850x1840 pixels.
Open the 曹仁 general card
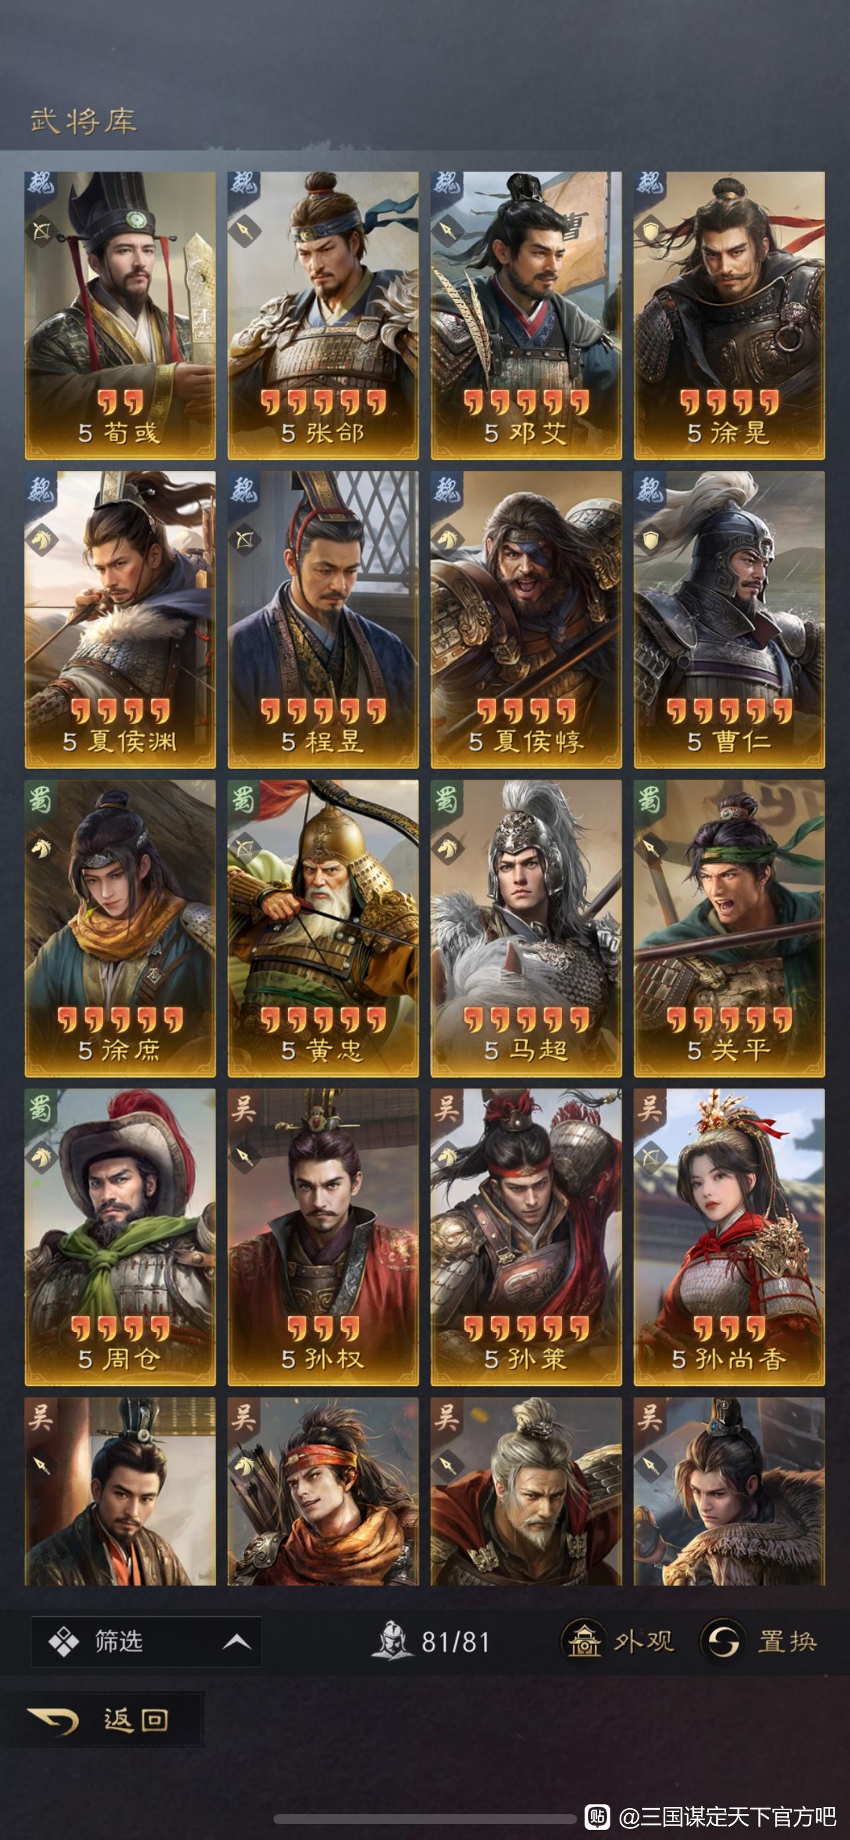tap(729, 619)
